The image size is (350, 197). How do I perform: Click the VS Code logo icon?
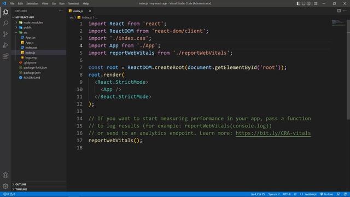4,3
